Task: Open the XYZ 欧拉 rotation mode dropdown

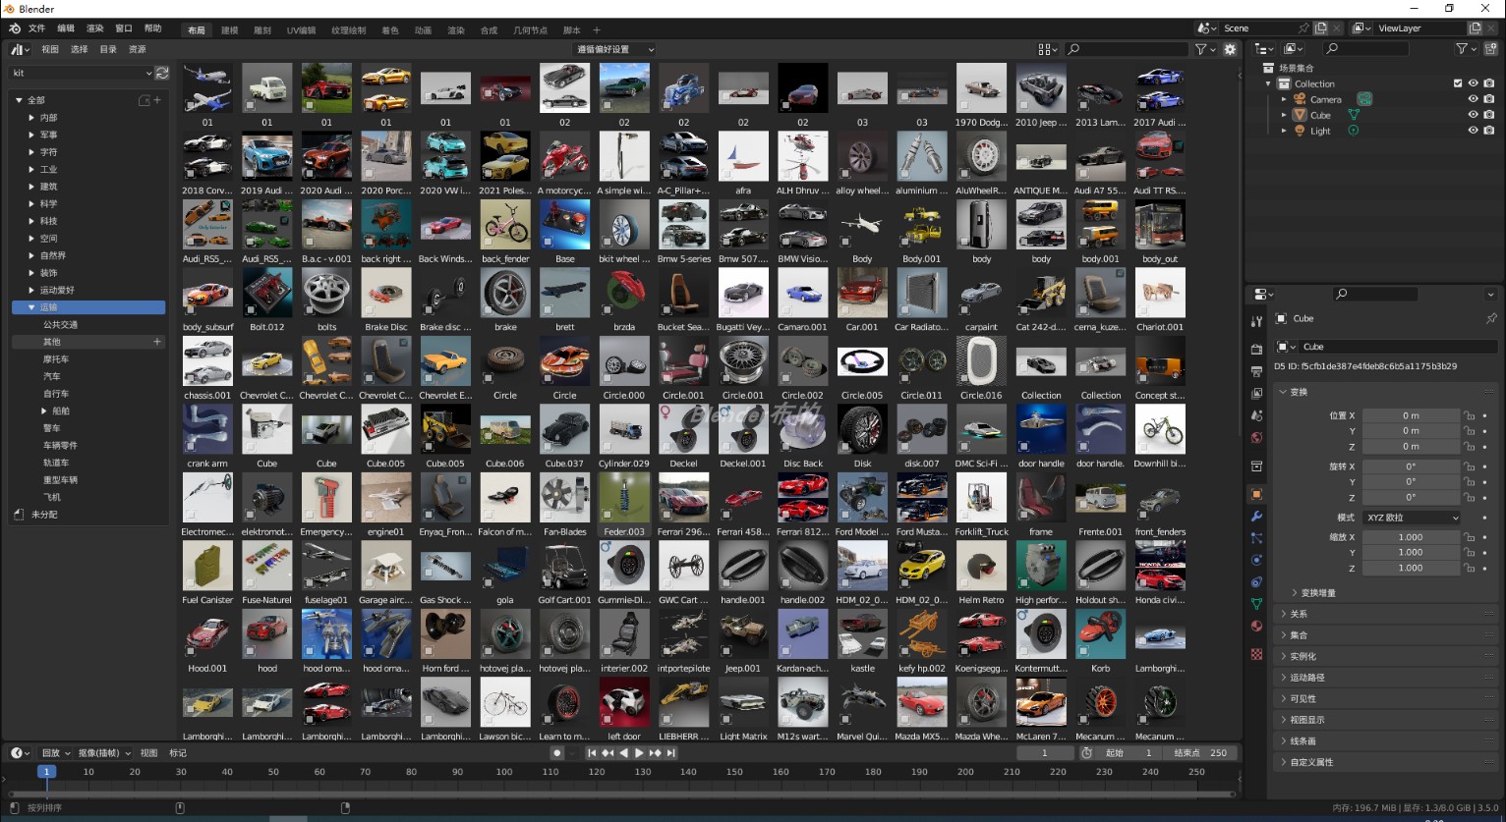Action: click(x=1412, y=518)
